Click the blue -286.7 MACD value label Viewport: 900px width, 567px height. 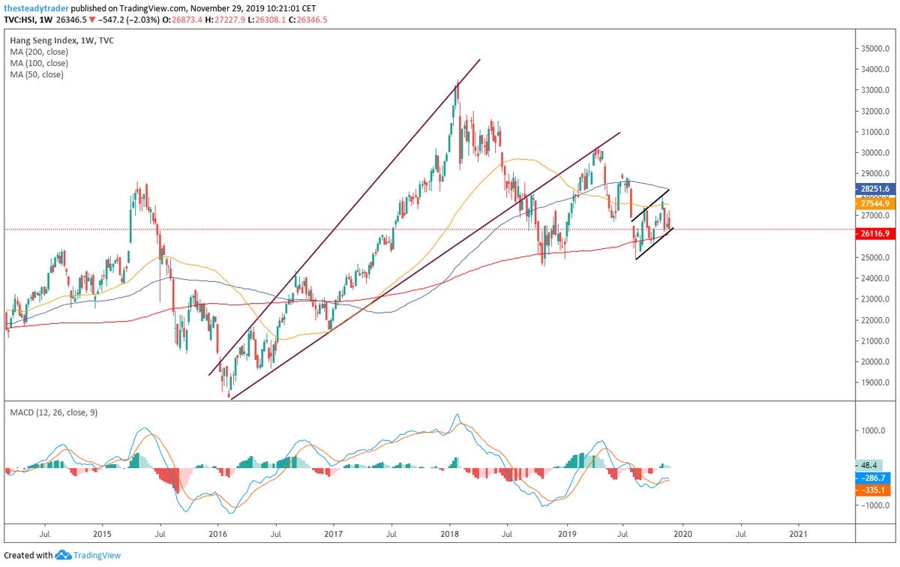coord(872,477)
